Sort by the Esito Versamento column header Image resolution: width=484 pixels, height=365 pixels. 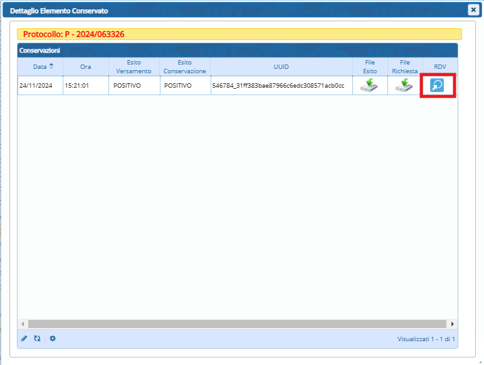coord(134,66)
